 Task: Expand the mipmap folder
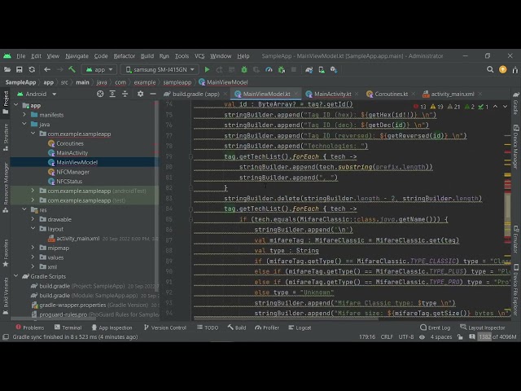33,248
